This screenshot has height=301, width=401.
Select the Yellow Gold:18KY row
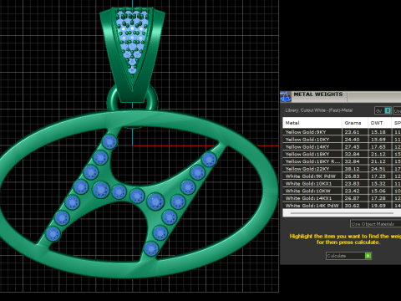[x=342, y=154]
